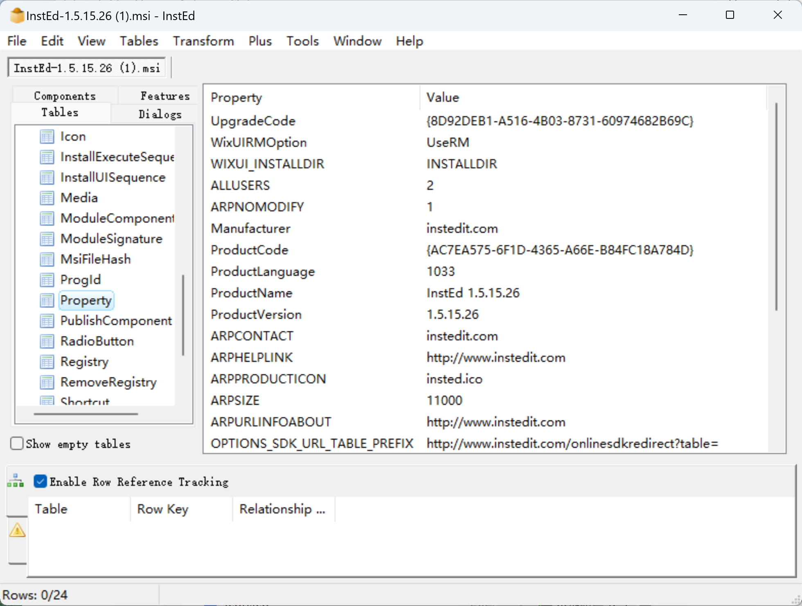Click the yellow warning triangle icon
The height and width of the screenshot is (606, 802).
pyautogui.click(x=17, y=530)
